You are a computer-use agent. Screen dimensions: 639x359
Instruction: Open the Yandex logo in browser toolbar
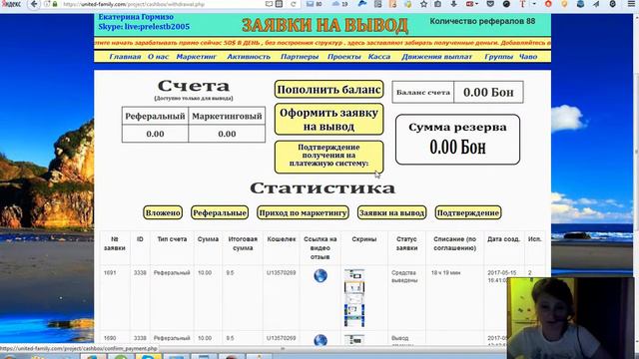point(11,4)
